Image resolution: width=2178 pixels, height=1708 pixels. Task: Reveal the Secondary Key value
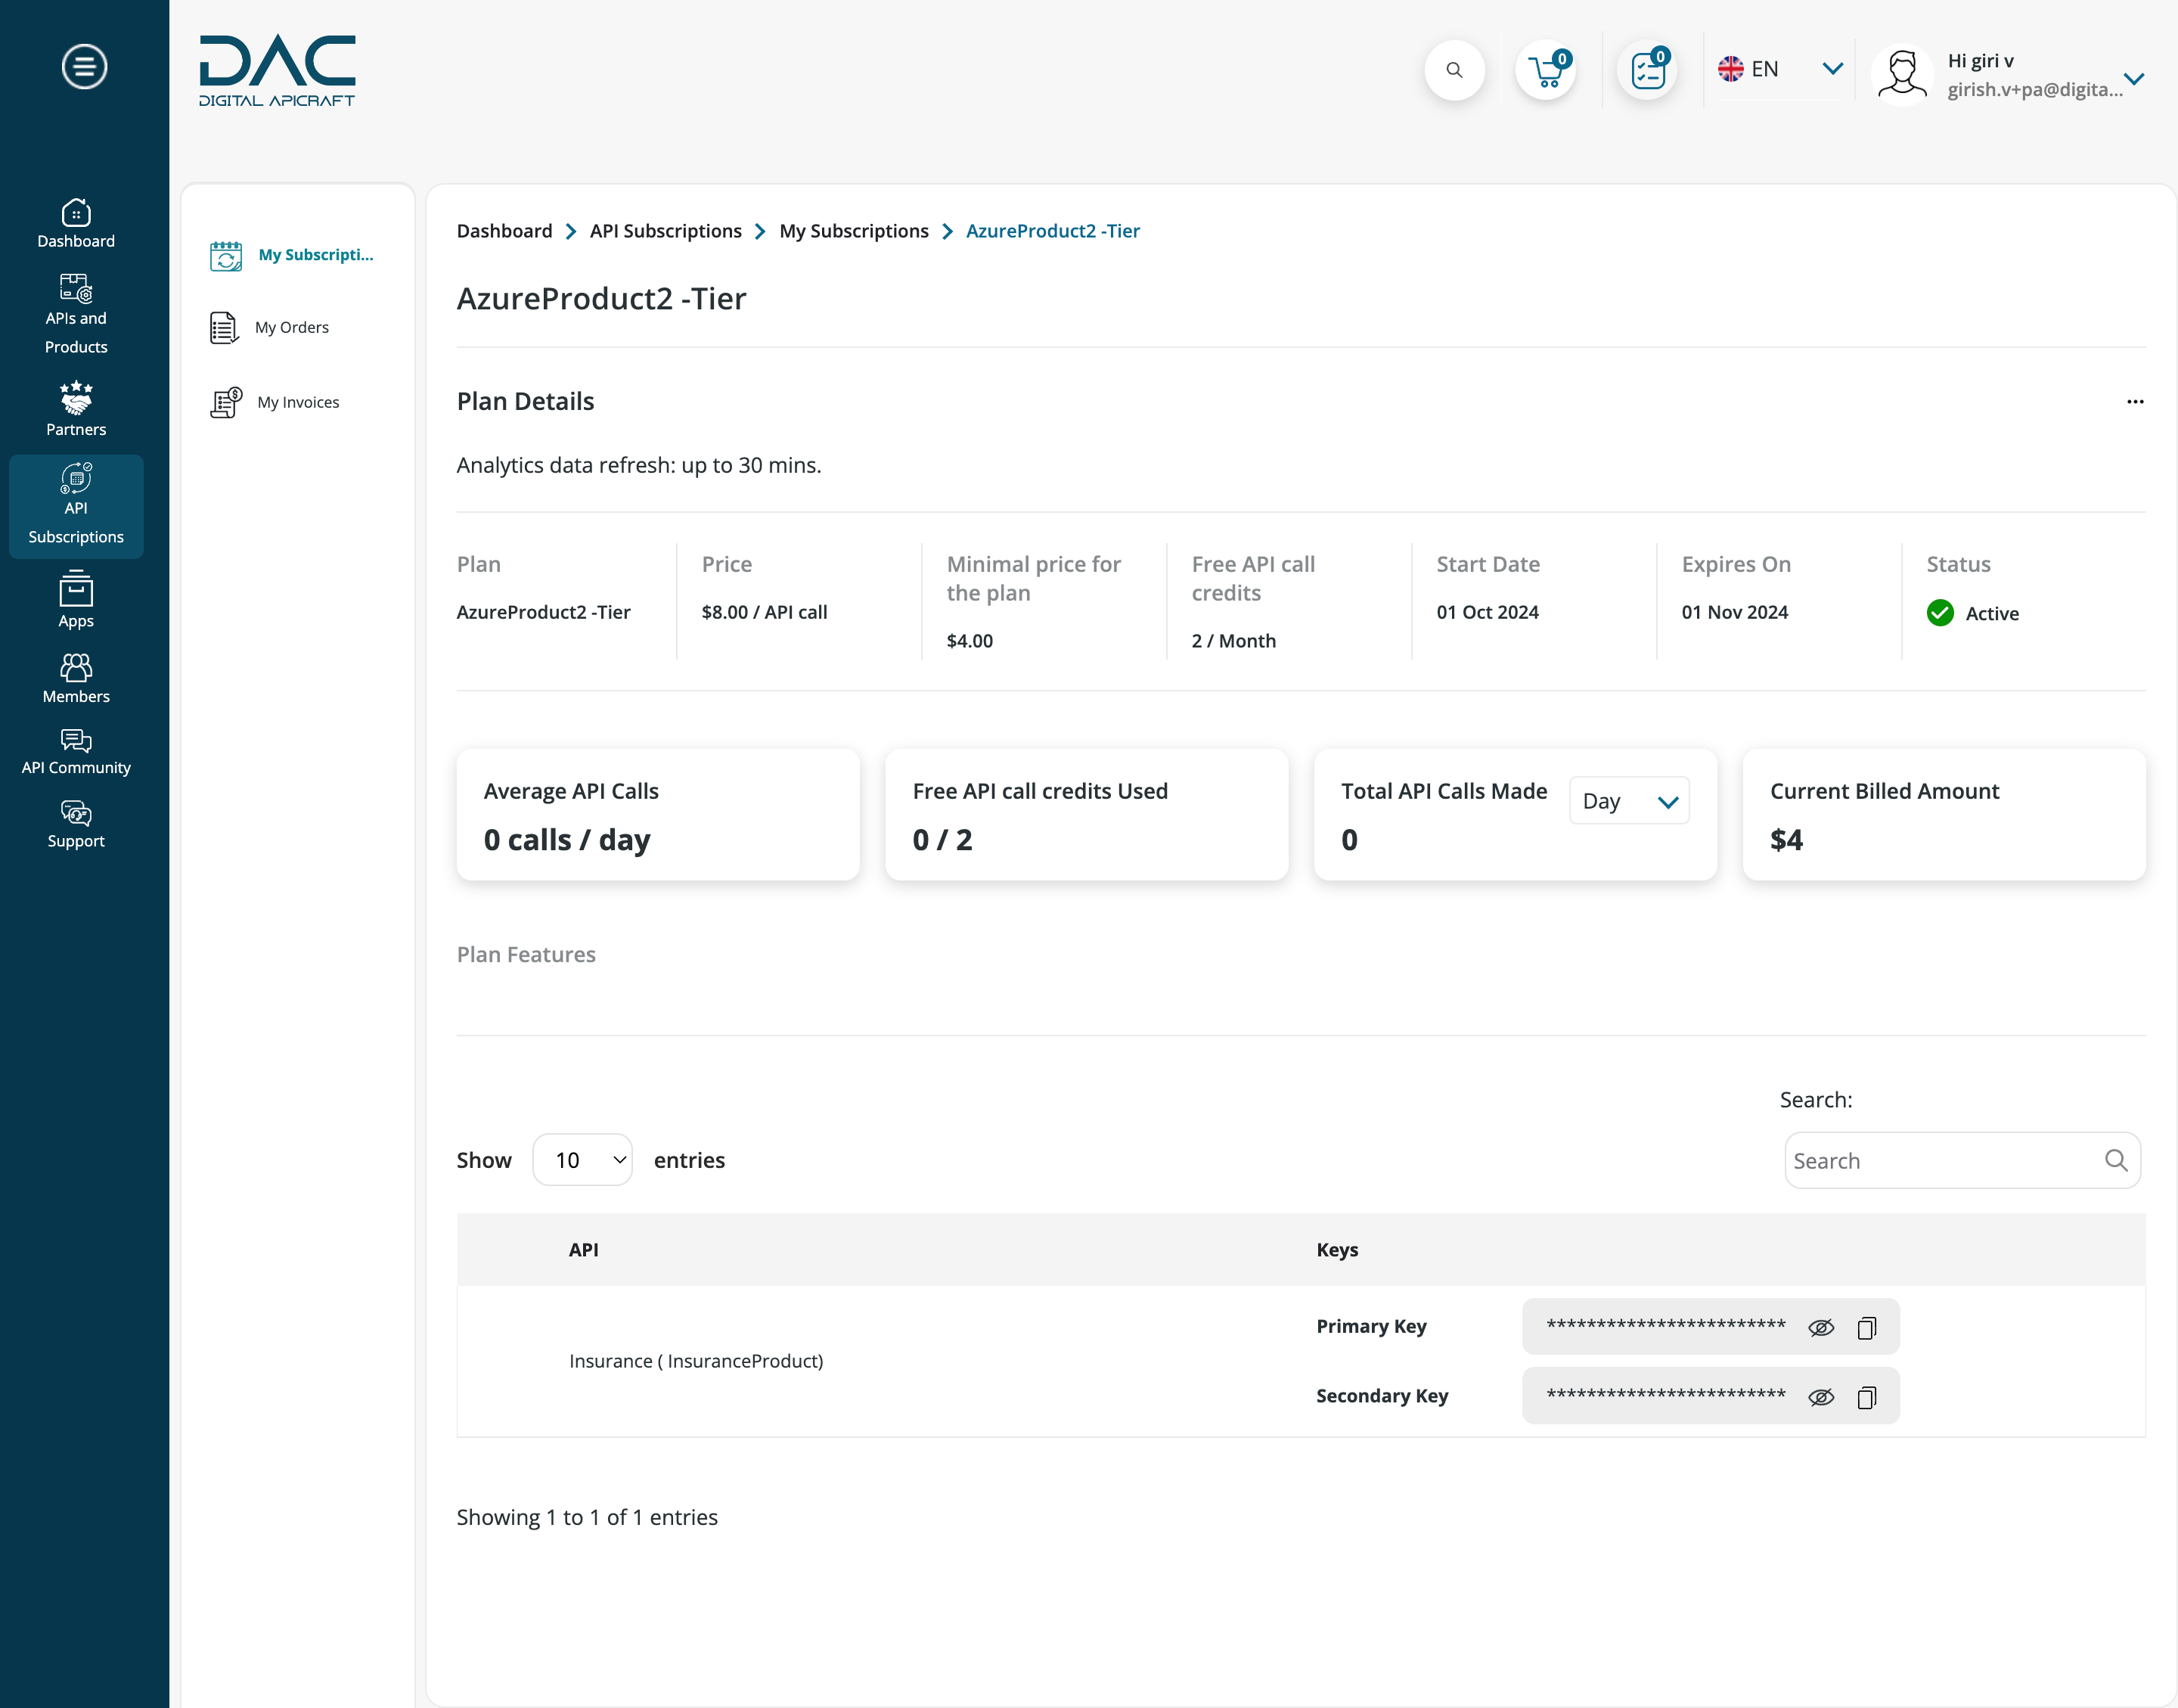point(1821,1397)
